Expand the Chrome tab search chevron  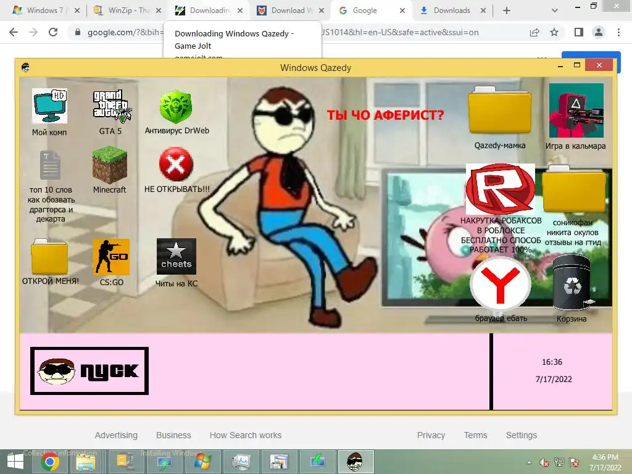click(x=555, y=10)
